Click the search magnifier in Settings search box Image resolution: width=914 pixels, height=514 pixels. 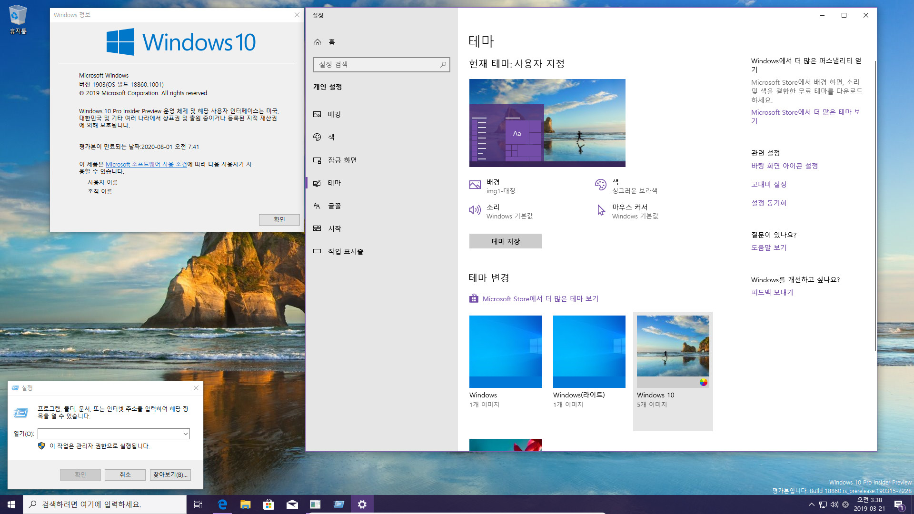(x=443, y=64)
